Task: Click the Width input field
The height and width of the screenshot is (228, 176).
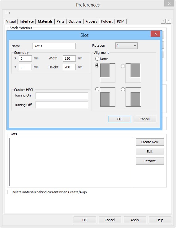Action: (69, 58)
